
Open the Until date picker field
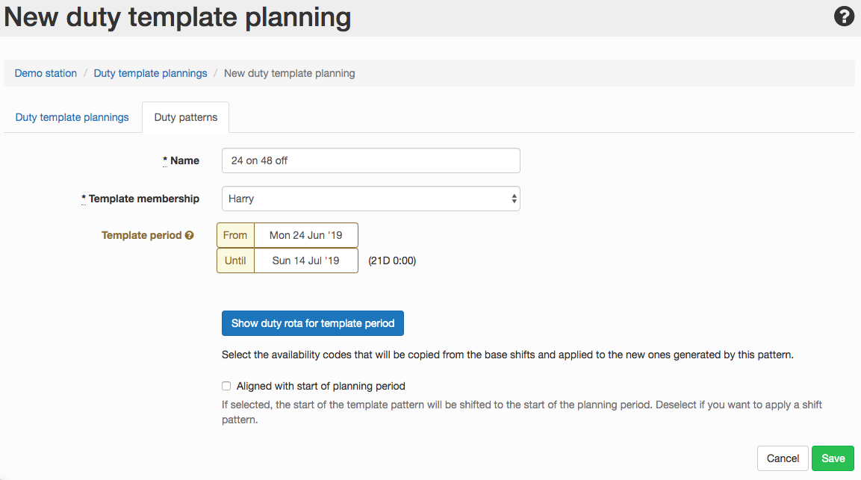[305, 261]
